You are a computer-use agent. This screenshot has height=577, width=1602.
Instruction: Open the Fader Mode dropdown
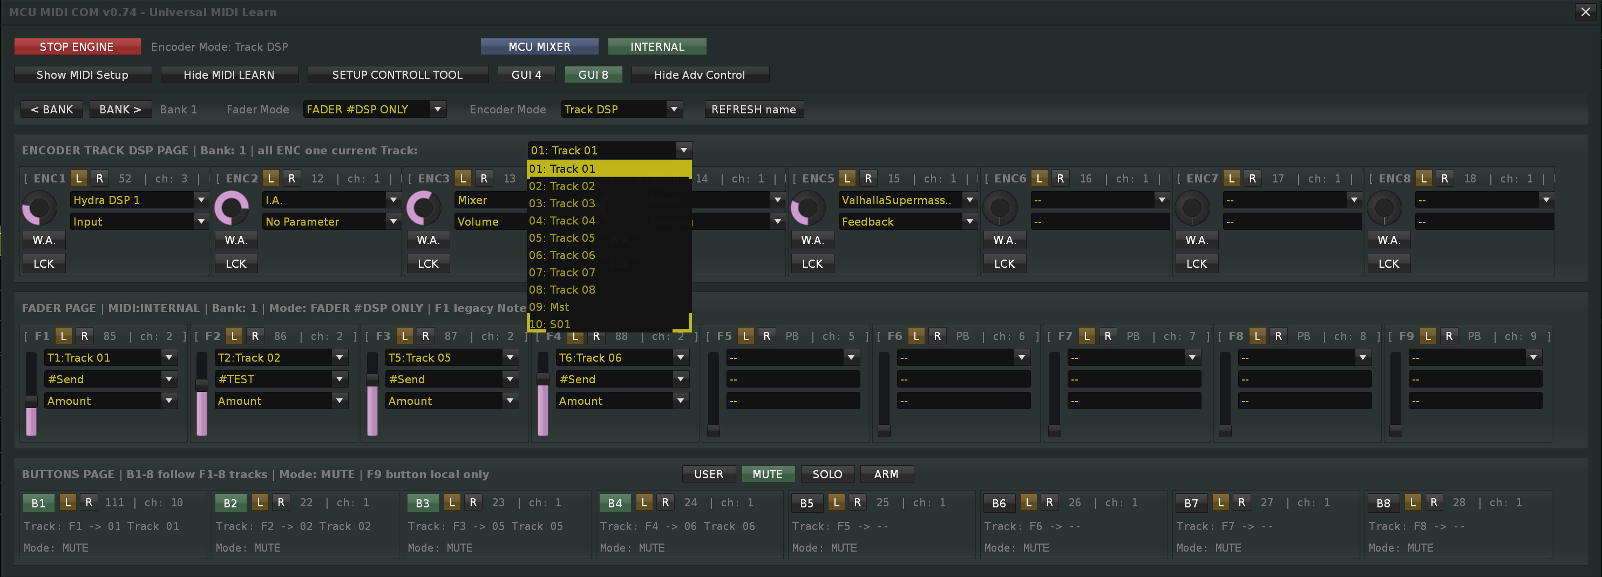pos(375,110)
